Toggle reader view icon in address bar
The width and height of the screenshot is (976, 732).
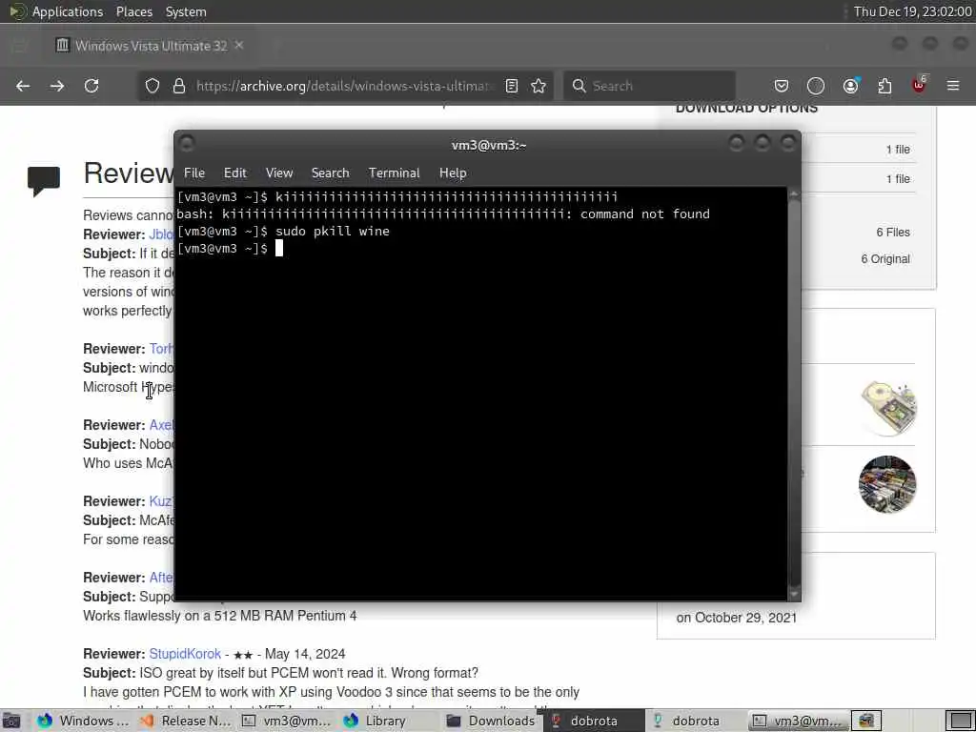click(x=512, y=86)
